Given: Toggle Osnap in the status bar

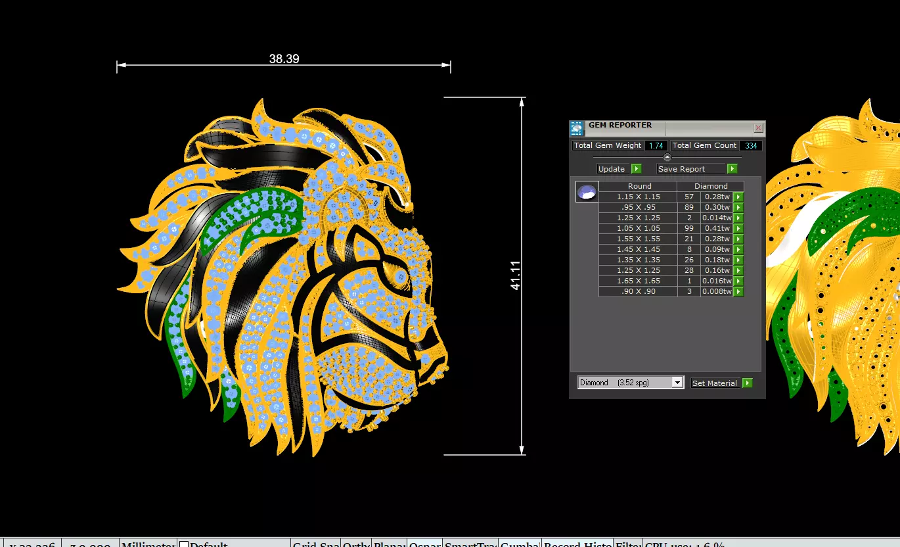Looking at the screenshot, I should [424, 544].
